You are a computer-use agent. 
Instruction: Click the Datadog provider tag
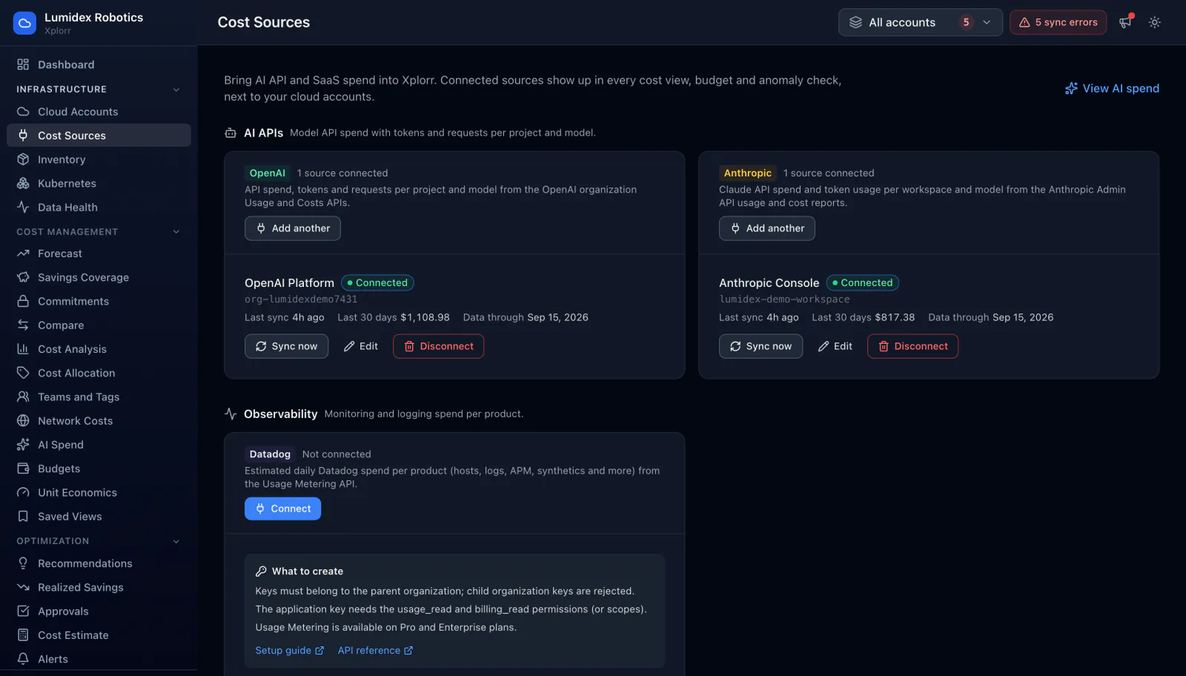270,454
